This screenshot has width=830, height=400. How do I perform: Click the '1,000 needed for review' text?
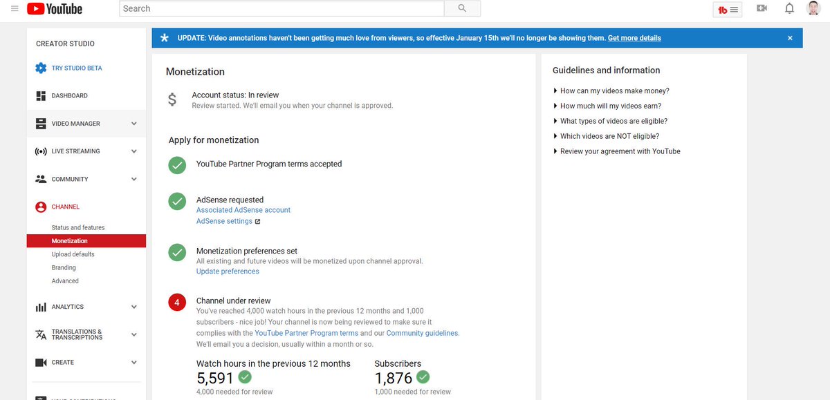coord(412,392)
